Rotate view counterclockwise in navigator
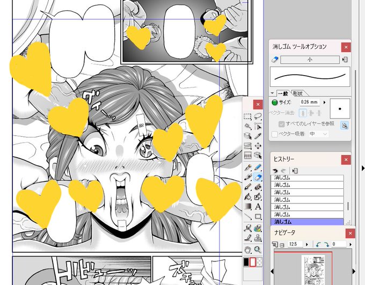Image resolution: width=365 pixels, height=285 pixels. tap(318, 245)
